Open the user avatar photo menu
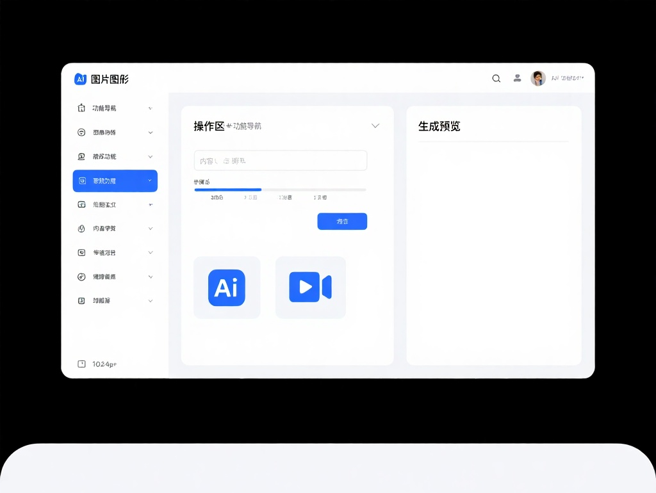The height and width of the screenshot is (493, 656). point(539,78)
